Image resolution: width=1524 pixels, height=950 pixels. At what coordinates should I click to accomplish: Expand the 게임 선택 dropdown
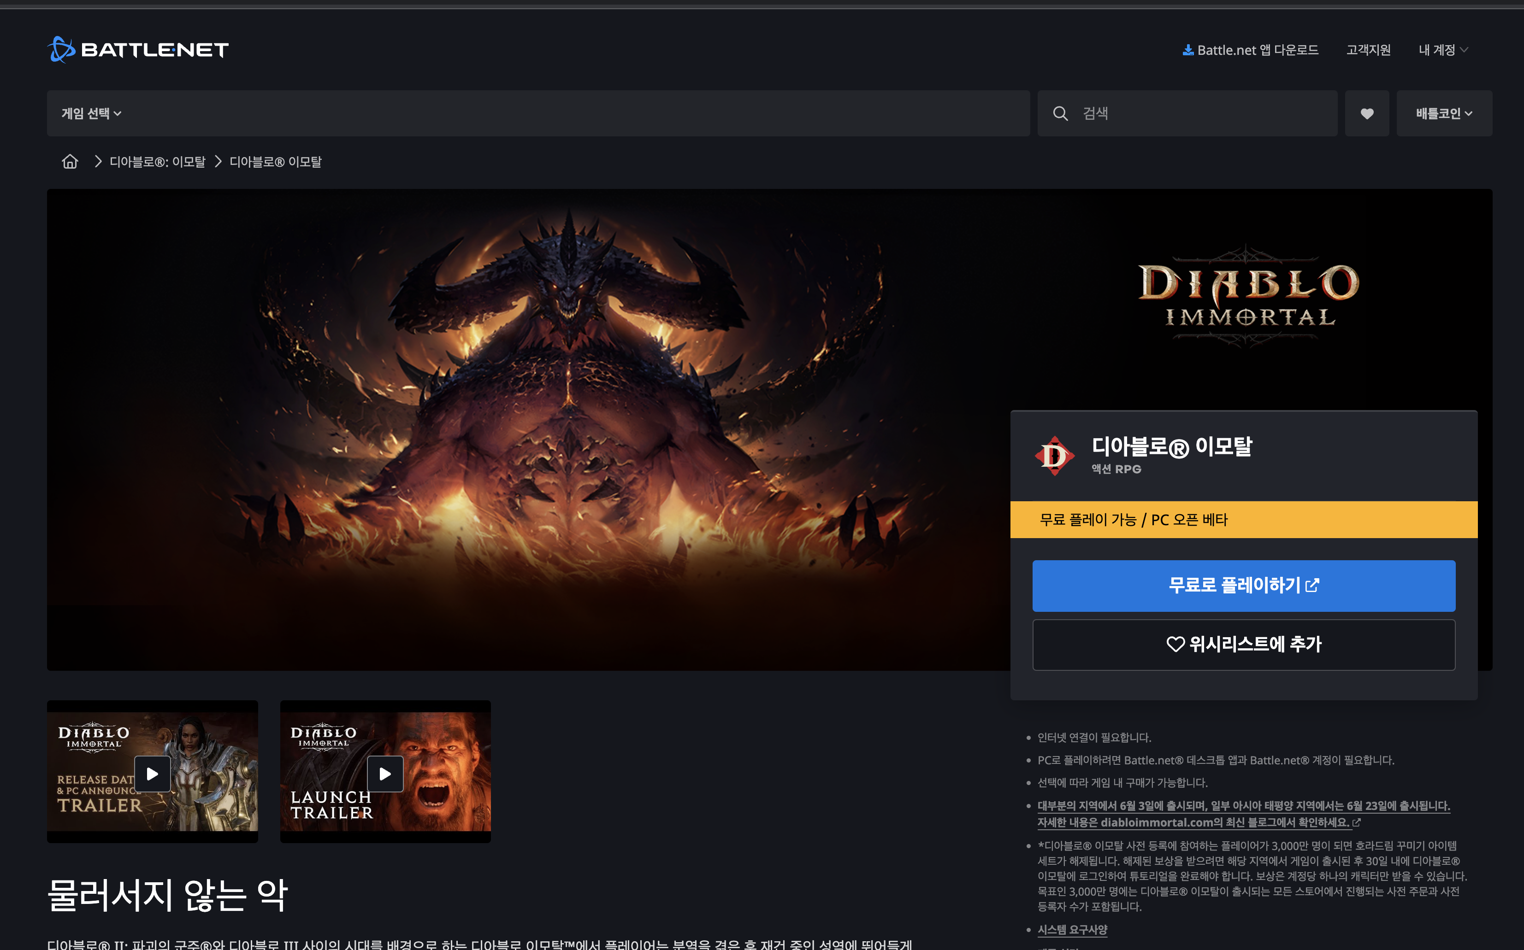pos(91,114)
